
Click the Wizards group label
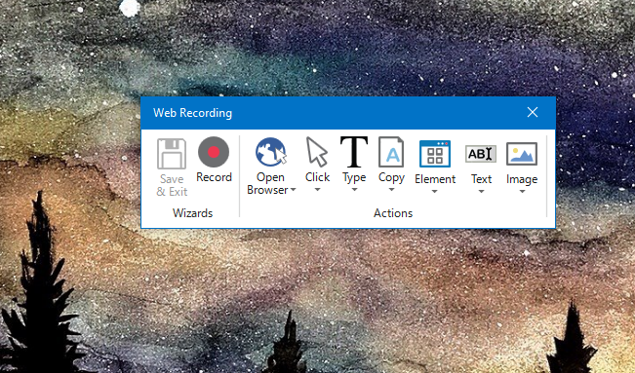[192, 213]
